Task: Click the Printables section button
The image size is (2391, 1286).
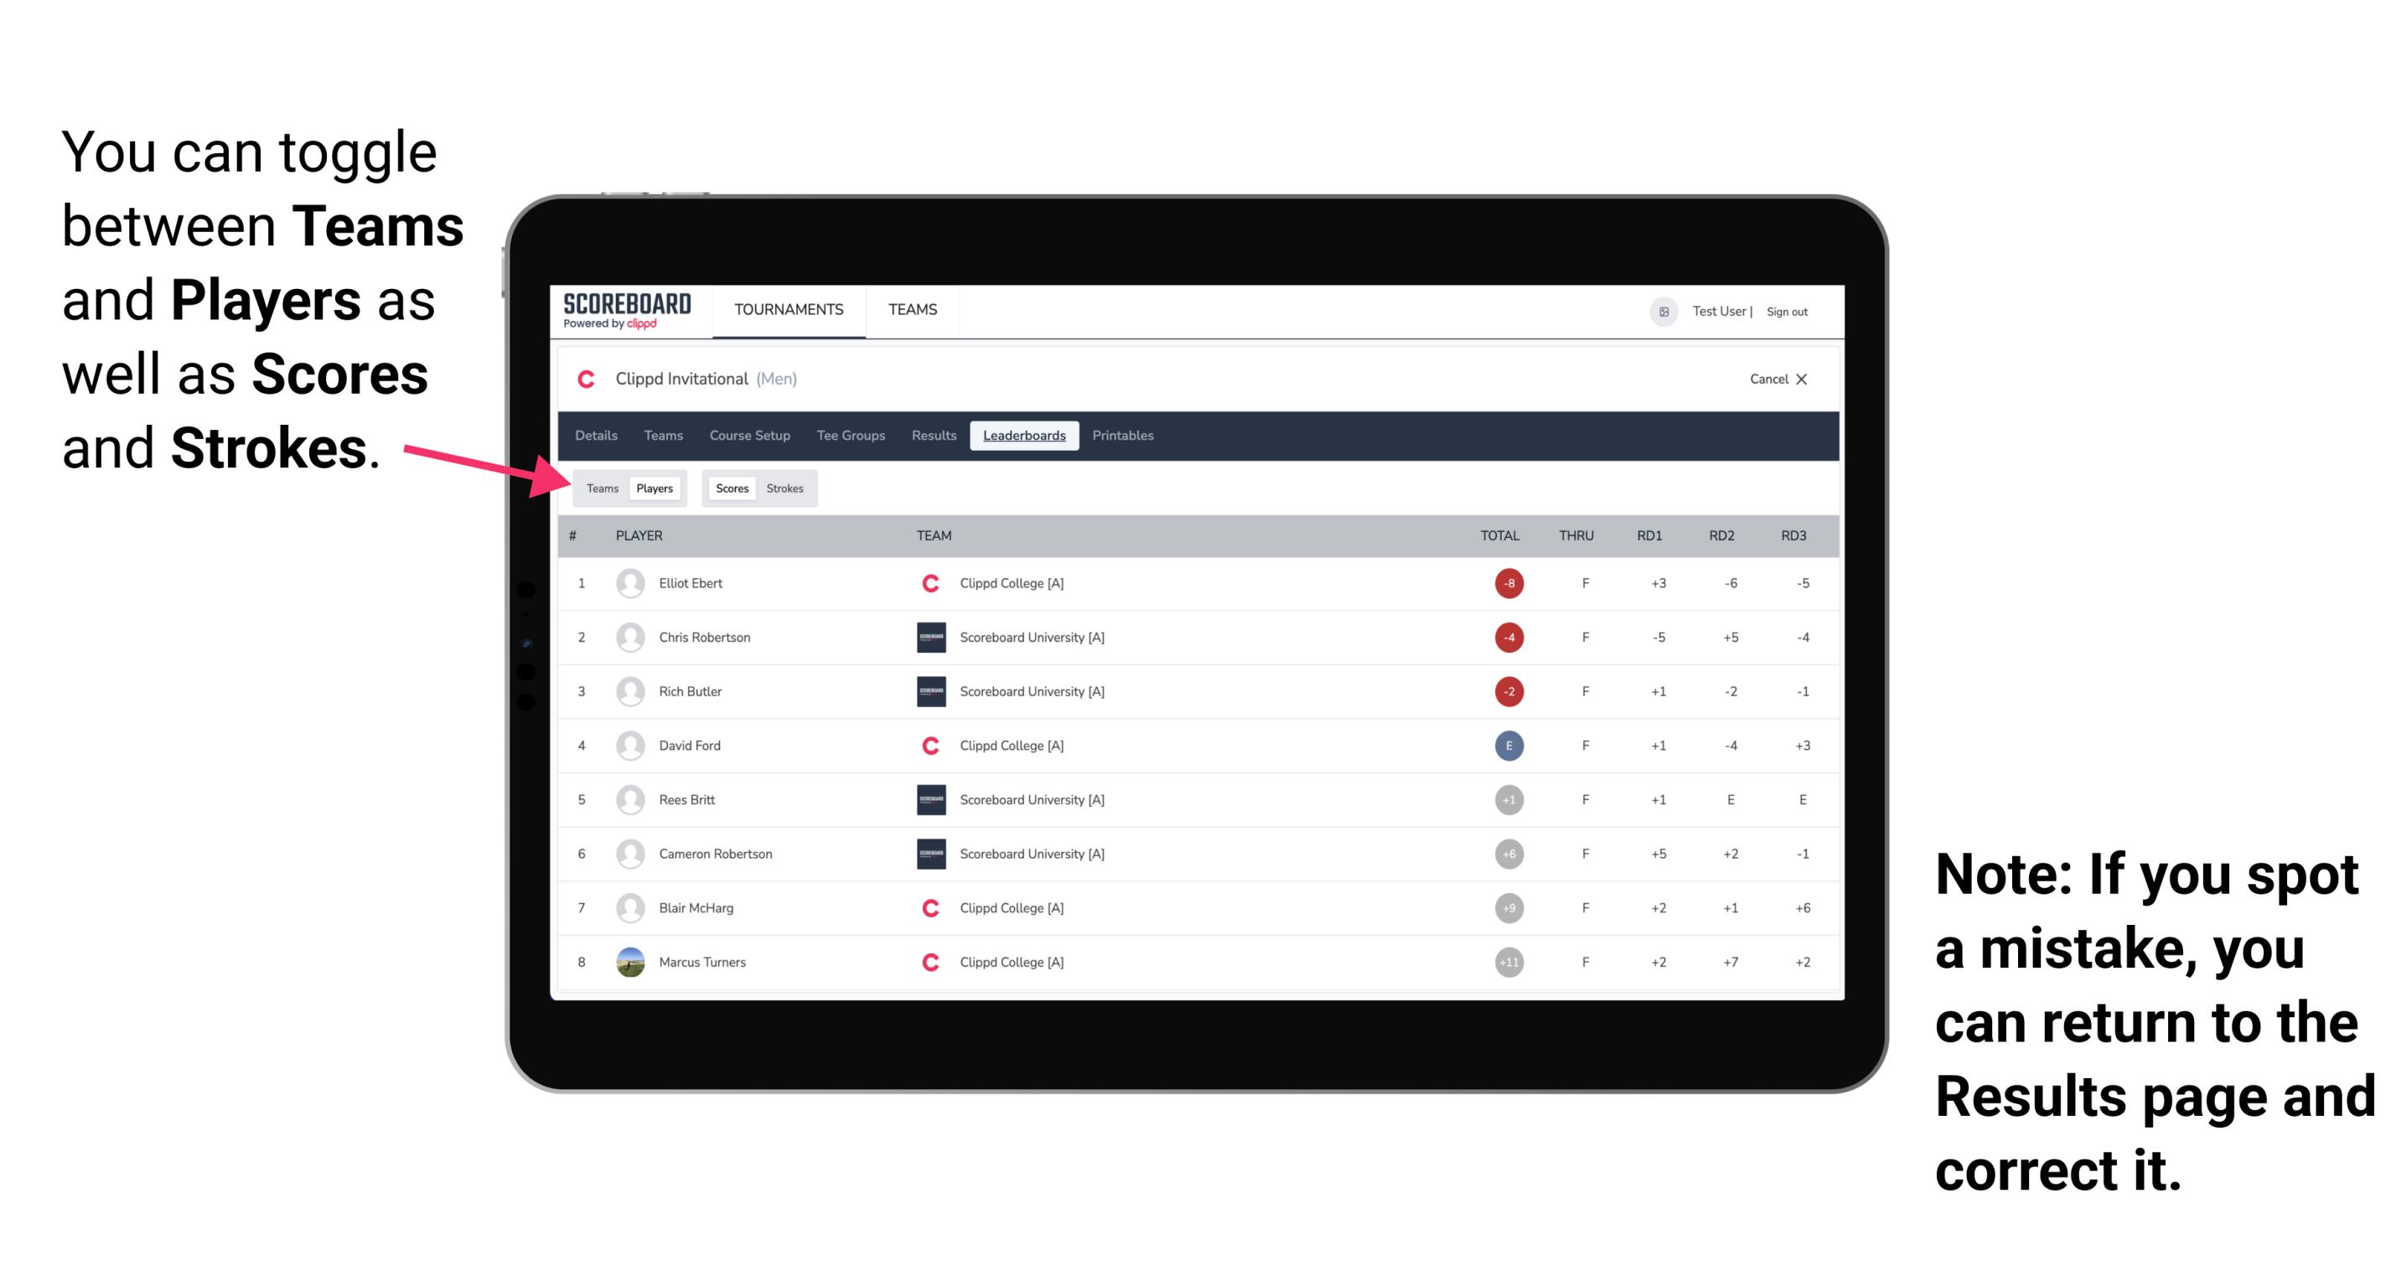Action: pyautogui.click(x=1124, y=434)
